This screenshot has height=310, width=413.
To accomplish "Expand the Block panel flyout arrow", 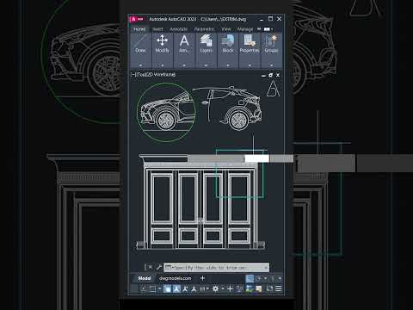I will pyautogui.click(x=228, y=65).
